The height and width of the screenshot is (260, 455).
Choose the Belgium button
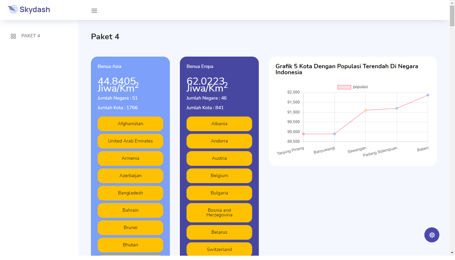tap(219, 176)
